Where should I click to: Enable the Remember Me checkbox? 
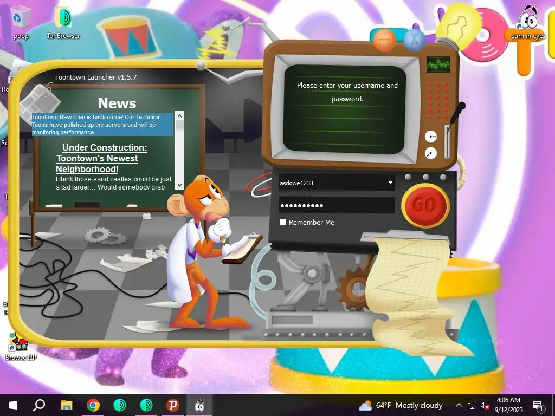point(282,222)
